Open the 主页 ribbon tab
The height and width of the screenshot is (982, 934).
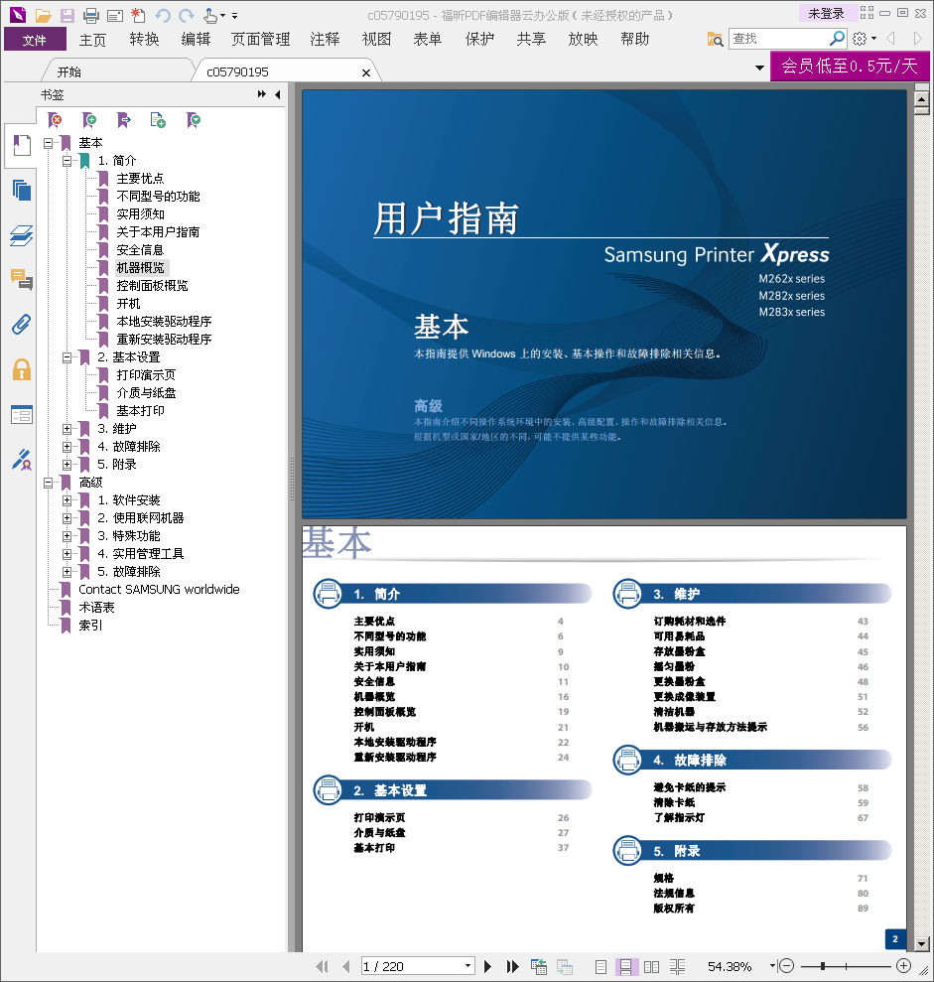(x=92, y=40)
